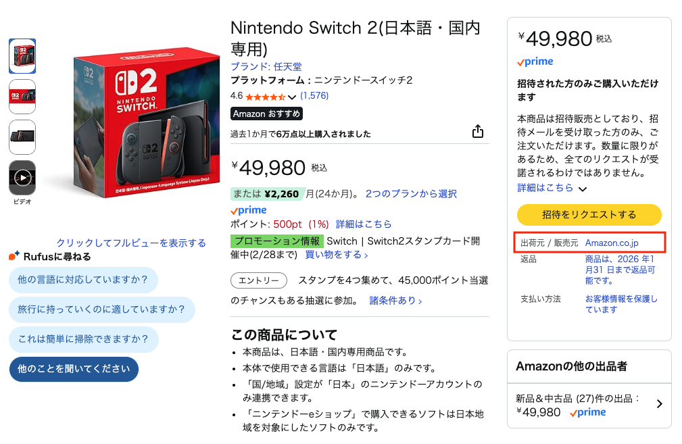
Task: Click the Amazon おすすめ badge
Action: pos(266,114)
